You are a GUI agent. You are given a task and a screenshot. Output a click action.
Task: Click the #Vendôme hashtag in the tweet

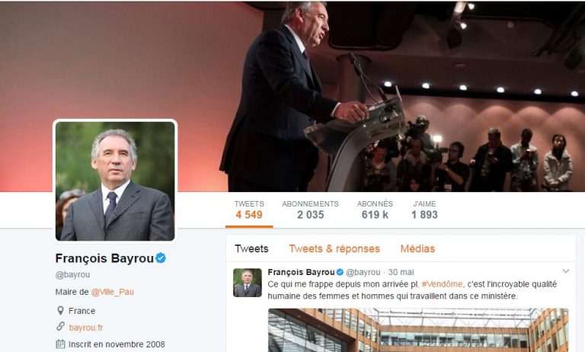click(x=442, y=284)
